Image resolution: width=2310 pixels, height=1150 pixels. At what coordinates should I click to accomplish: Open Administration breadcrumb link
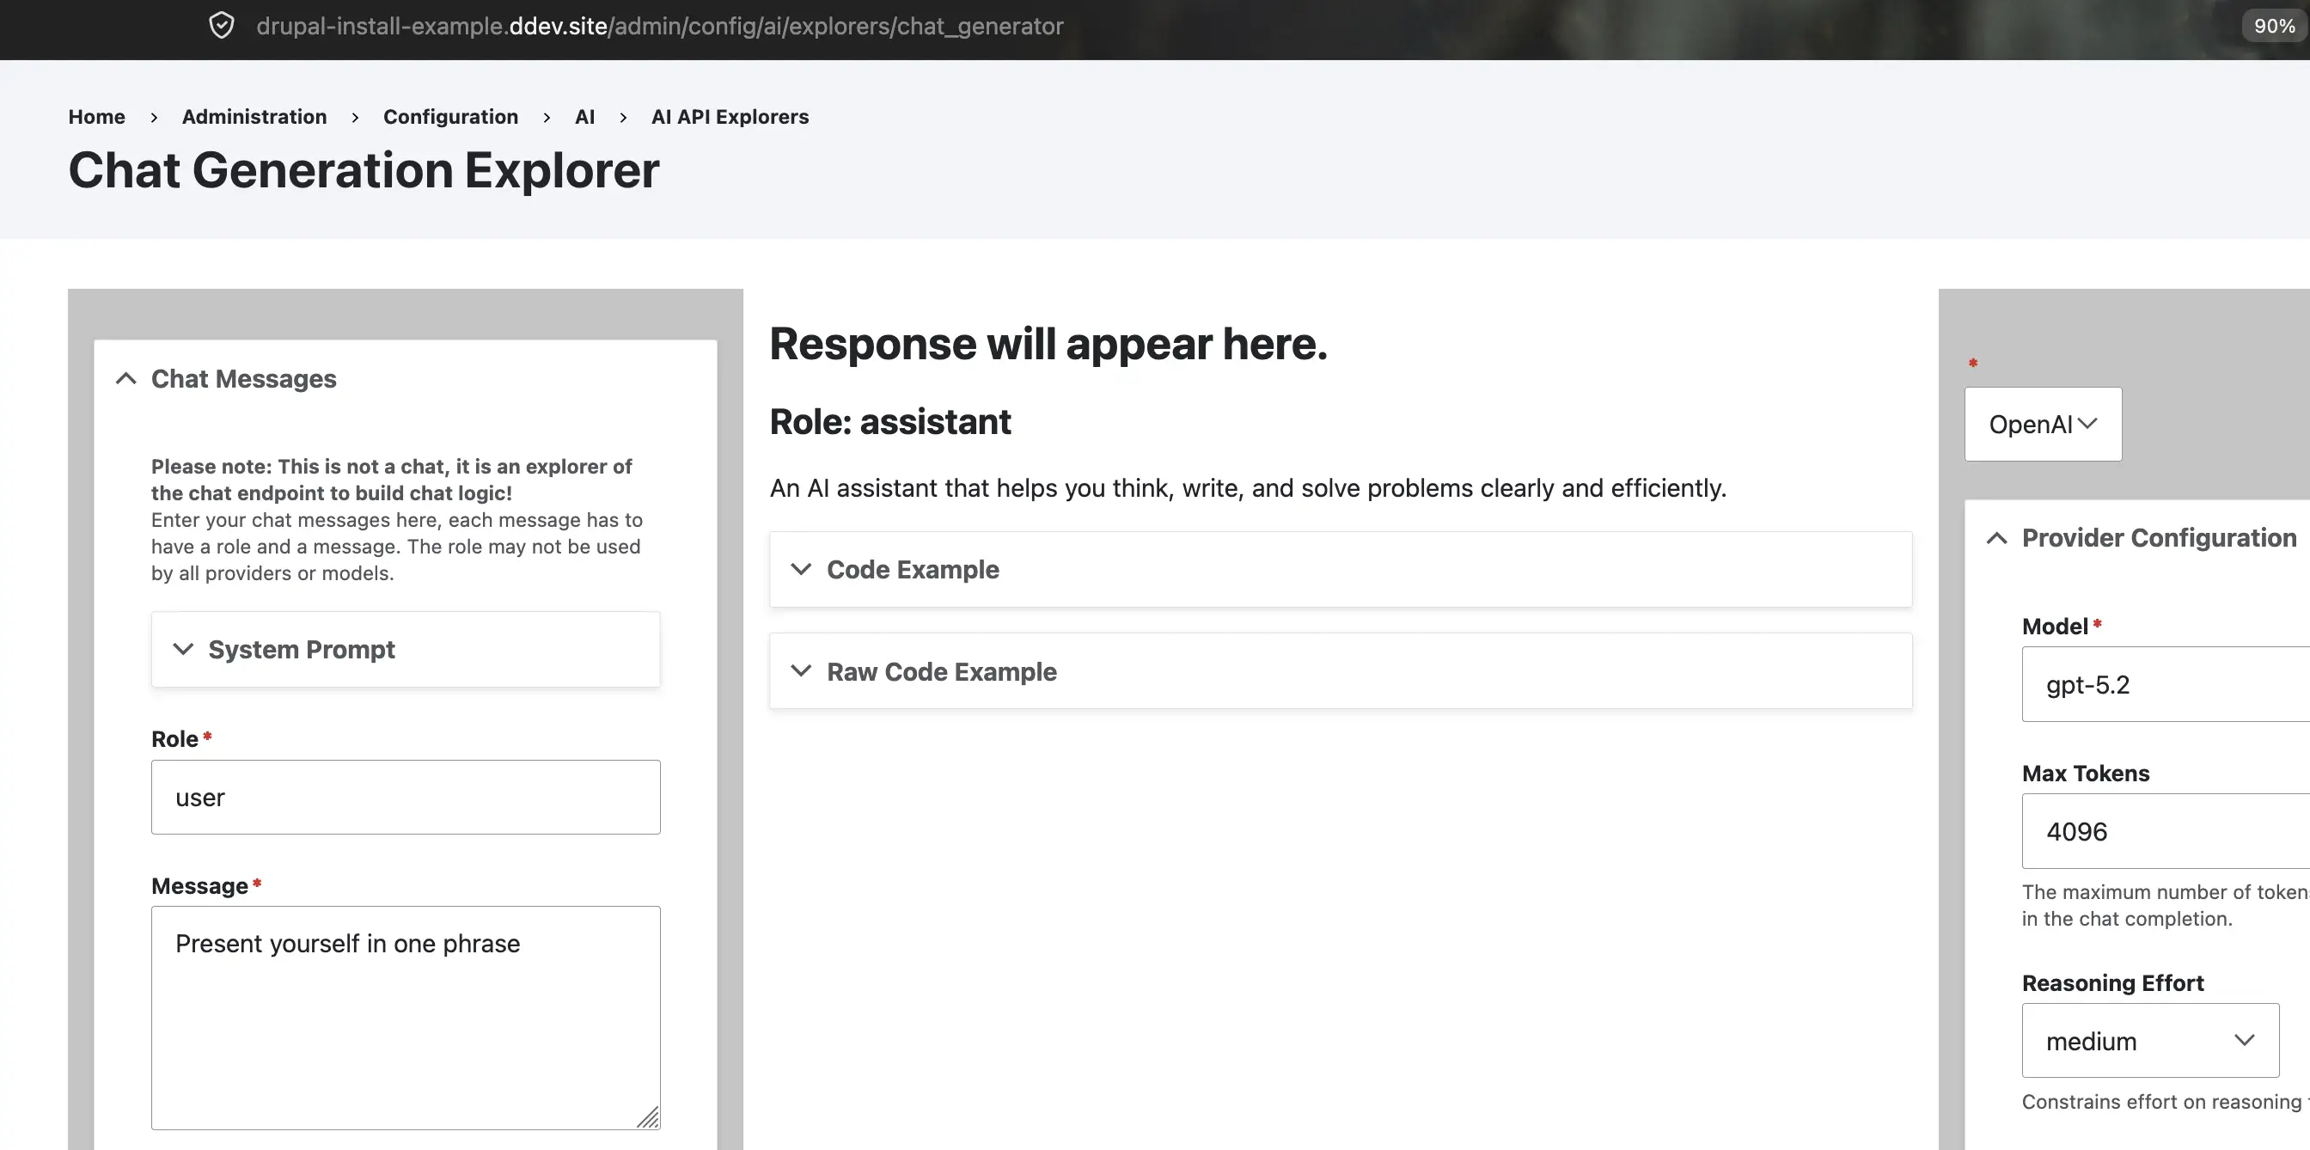pyautogui.click(x=254, y=117)
